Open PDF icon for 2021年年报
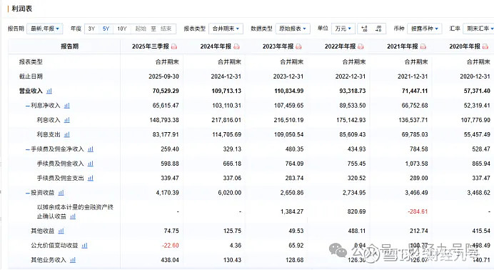Screen dimensions: 494x270 pyautogui.click(x=423, y=46)
